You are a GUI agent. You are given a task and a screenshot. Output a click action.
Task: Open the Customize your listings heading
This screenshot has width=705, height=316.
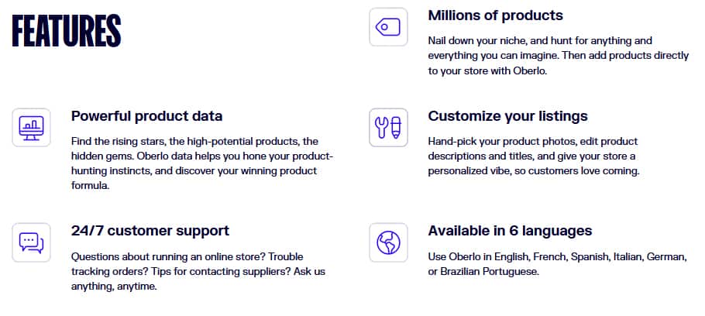(507, 116)
